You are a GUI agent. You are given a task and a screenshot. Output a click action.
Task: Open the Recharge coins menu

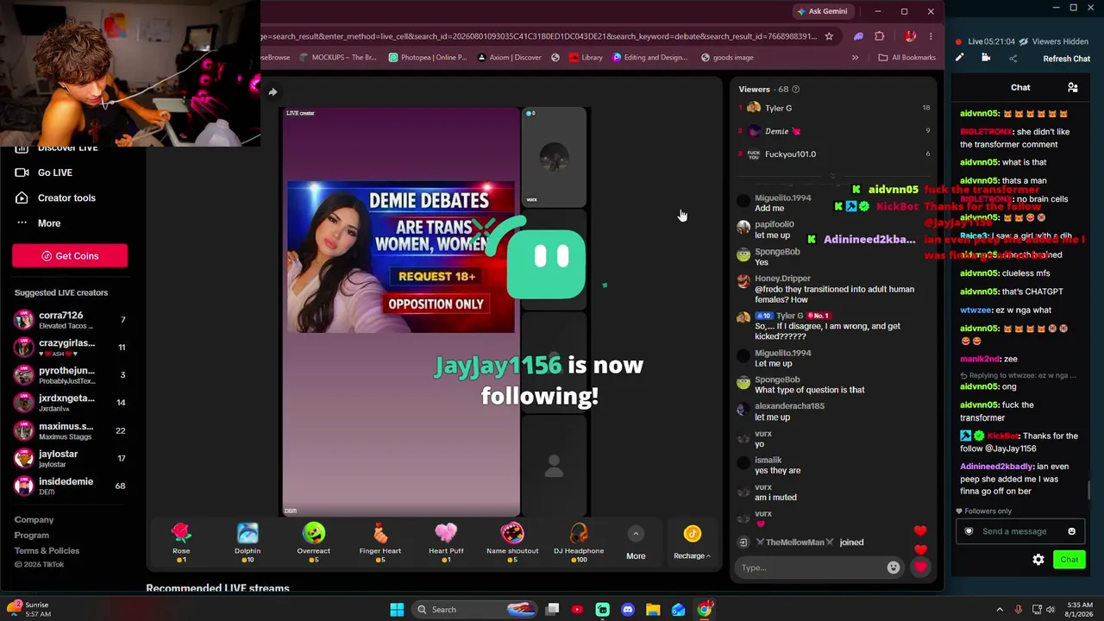(x=692, y=543)
